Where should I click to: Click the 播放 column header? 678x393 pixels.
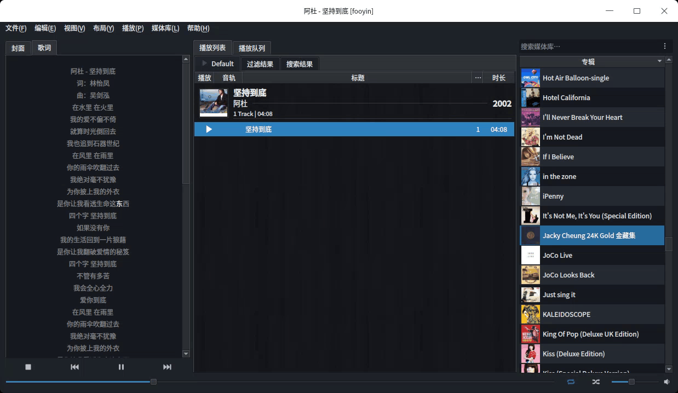[204, 78]
